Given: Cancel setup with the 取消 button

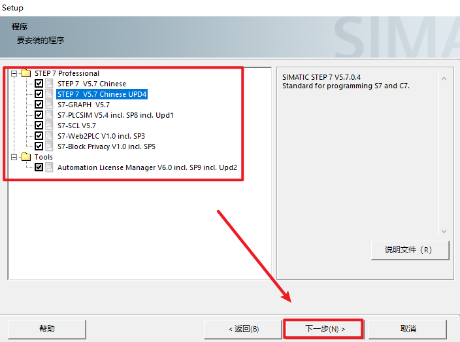Looking at the screenshot, I should pyautogui.click(x=408, y=329).
